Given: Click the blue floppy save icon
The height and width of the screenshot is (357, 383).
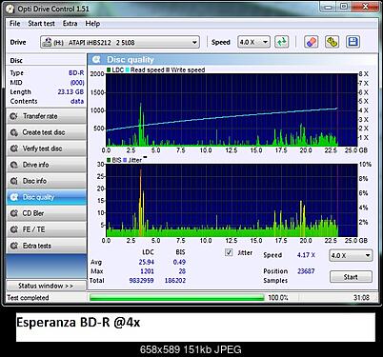Looking at the screenshot, I should coord(353,42).
